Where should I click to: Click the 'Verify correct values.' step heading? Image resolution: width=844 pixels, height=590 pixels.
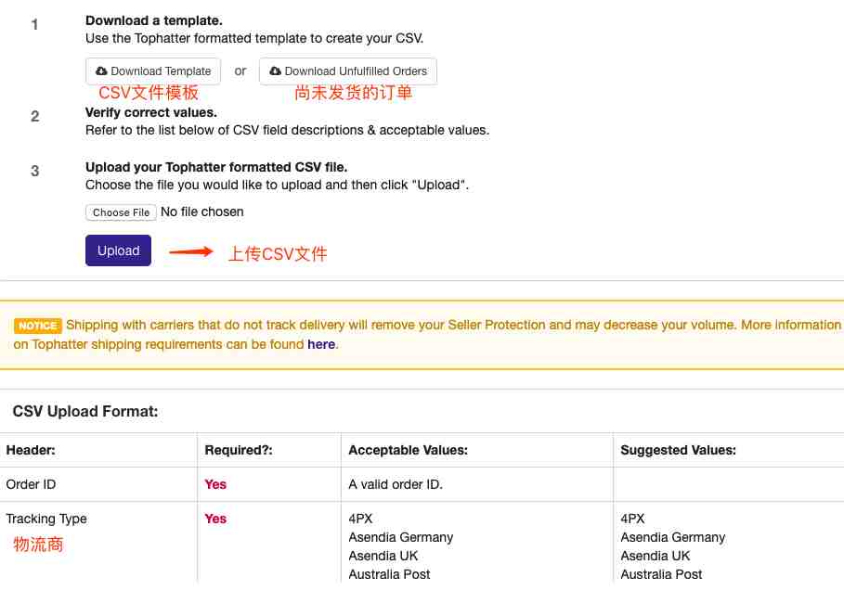(x=151, y=112)
